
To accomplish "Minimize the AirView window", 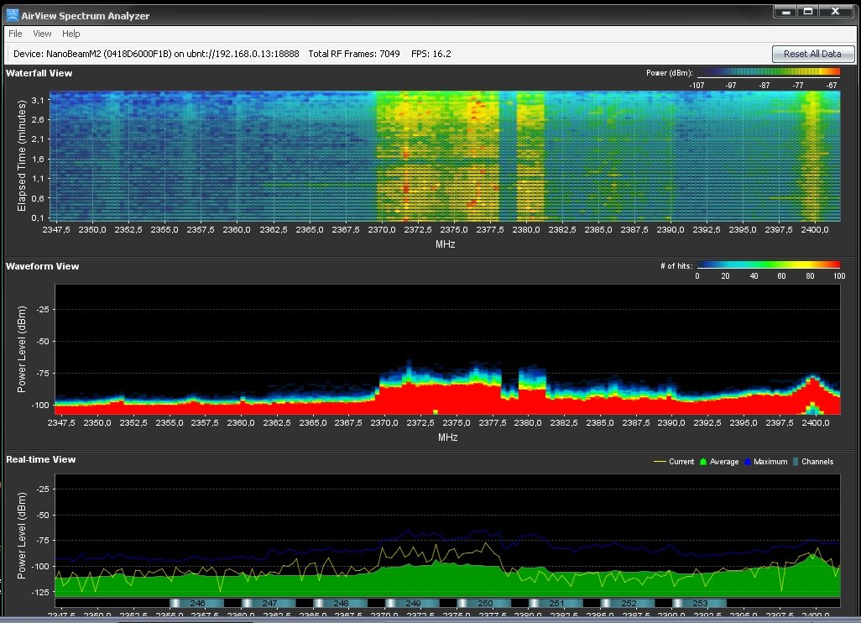I will pyautogui.click(x=785, y=11).
